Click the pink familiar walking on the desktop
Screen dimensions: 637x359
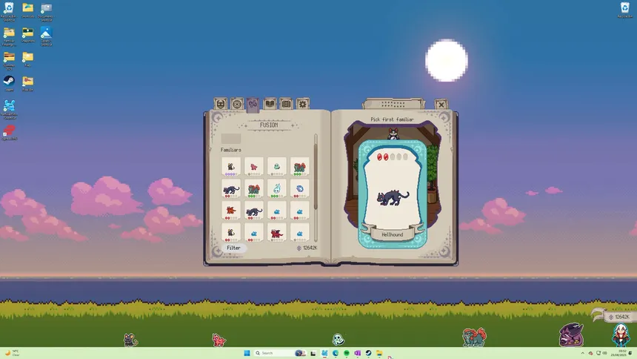(x=219, y=340)
